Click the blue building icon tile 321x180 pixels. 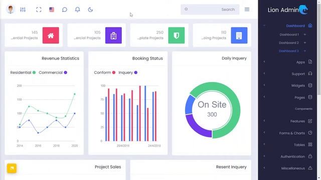pos(239,35)
